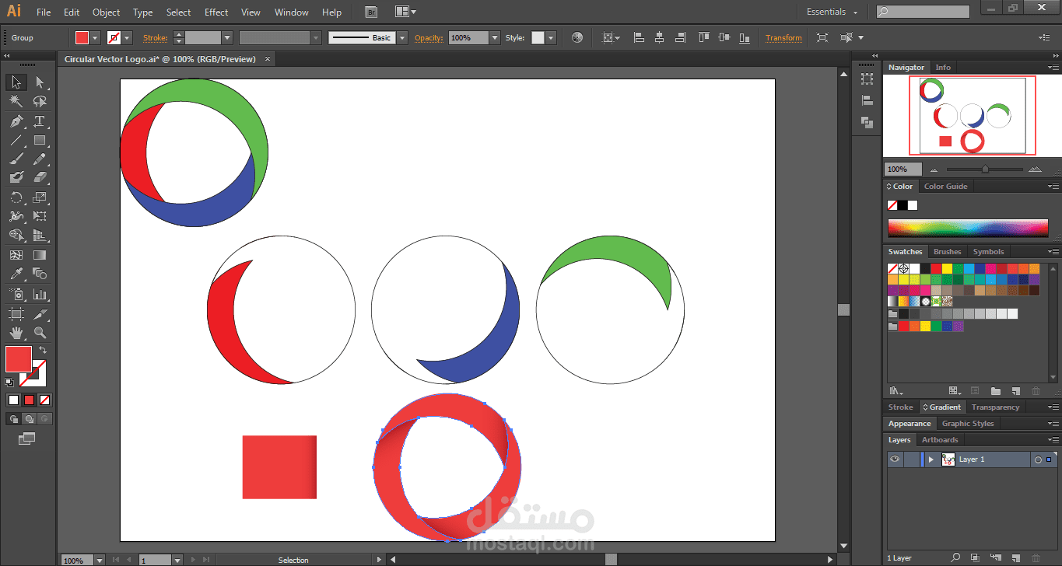Screen dimensions: 1062x566
Task: Reset default fill and stroke
Action: [9, 382]
